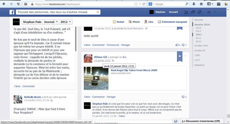Play the Mecca video thumbnail
The height and width of the screenshot is (124, 230).
point(96,78)
